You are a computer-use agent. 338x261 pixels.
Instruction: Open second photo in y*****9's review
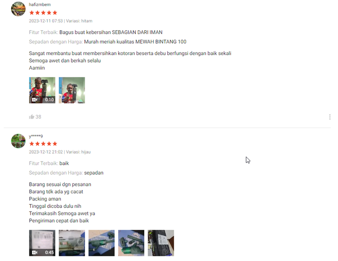tap(72, 243)
